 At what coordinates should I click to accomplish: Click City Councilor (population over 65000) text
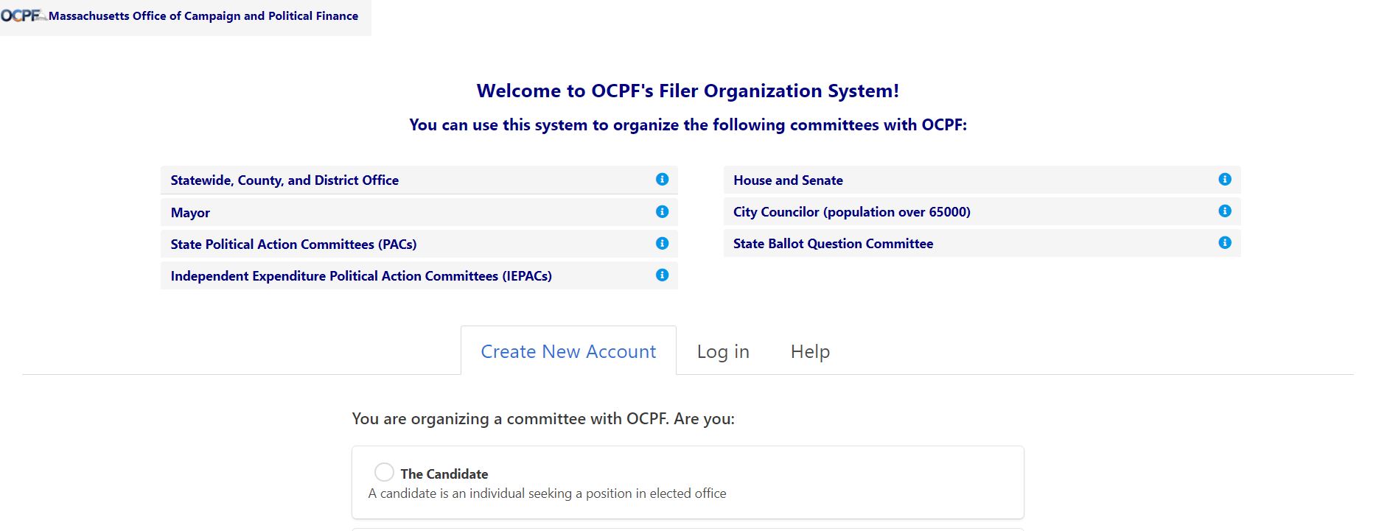pyautogui.click(x=851, y=212)
